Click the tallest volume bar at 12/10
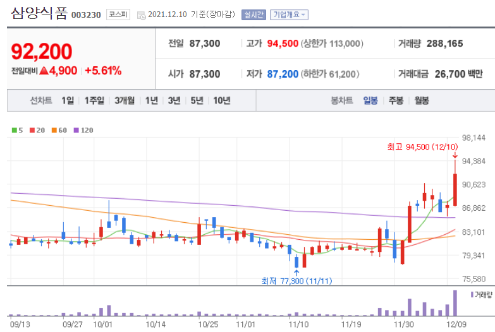This screenshot has width=495, height=332. click(x=455, y=303)
